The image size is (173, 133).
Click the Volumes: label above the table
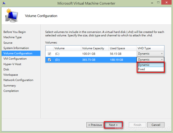click(51, 42)
